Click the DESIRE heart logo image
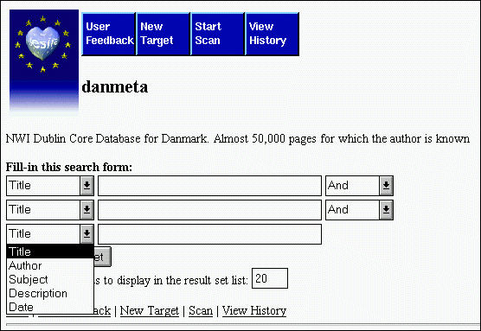This screenshot has height=331, width=481. [44, 62]
